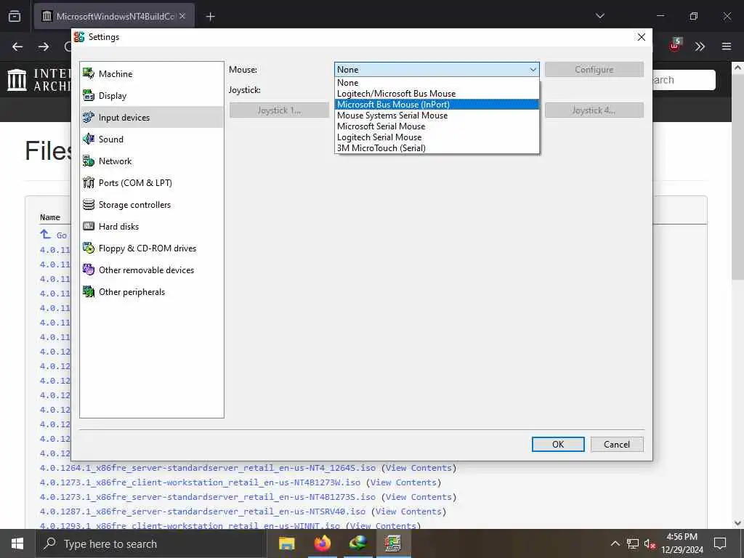Viewport: 744px width, 558px height.
Task: Select None in the mouse list
Action: 437,83
